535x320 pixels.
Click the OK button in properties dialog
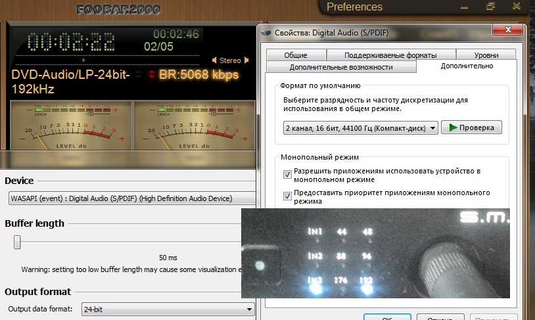(x=386, y=318)
